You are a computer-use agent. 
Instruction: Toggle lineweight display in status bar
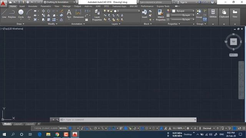click(121, 128)
